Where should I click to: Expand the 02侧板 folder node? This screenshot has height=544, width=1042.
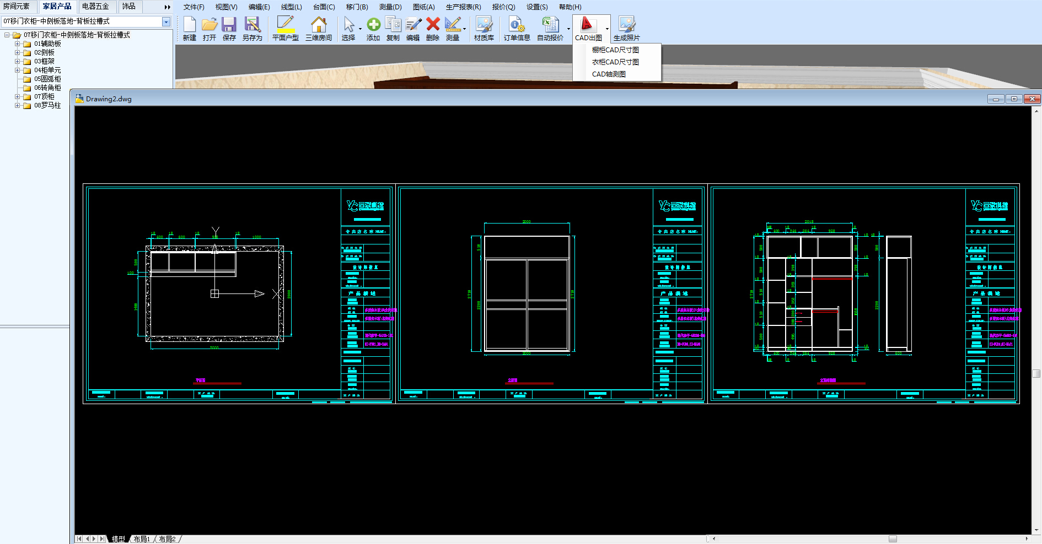(x=17, y=53)
